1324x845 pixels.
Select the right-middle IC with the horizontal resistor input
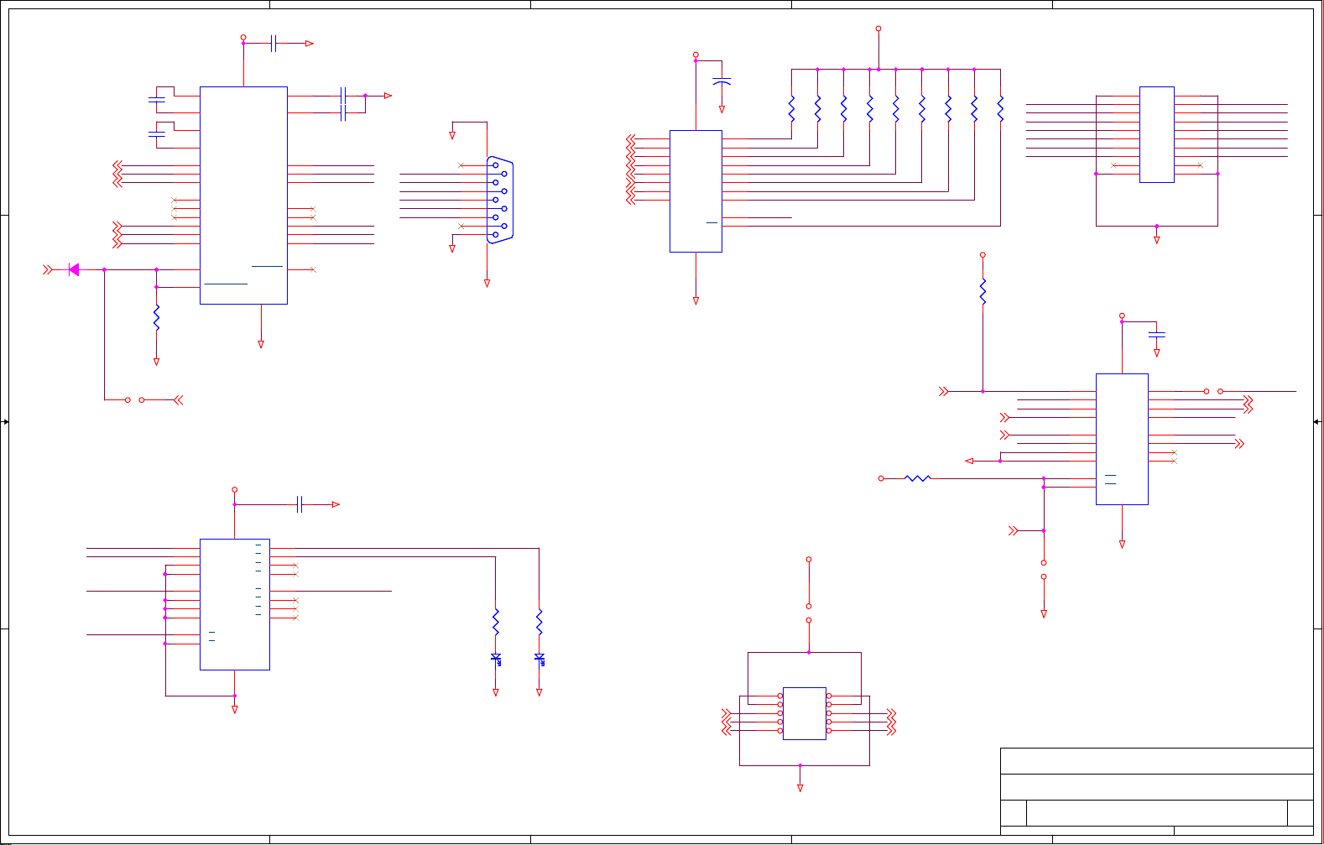1122,439
